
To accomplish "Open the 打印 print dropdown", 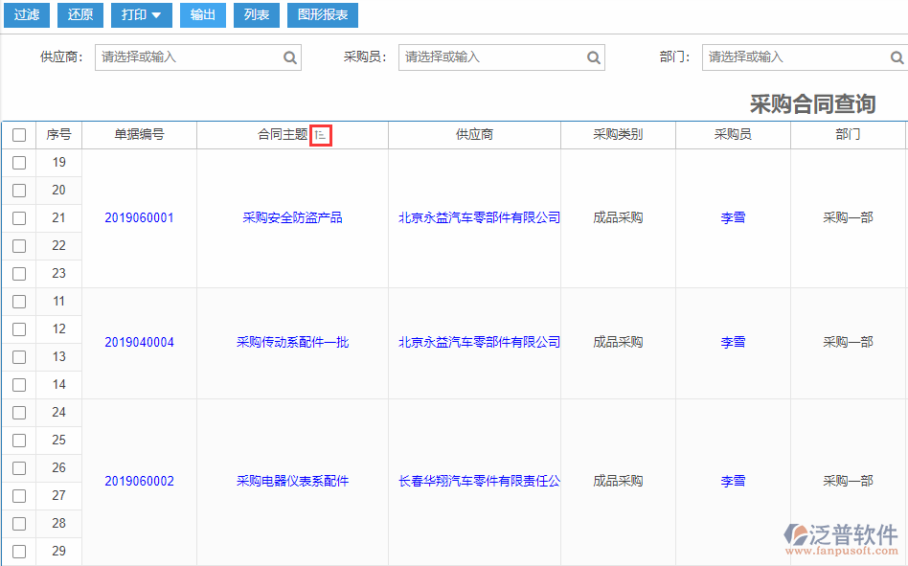I will point(141,15).
